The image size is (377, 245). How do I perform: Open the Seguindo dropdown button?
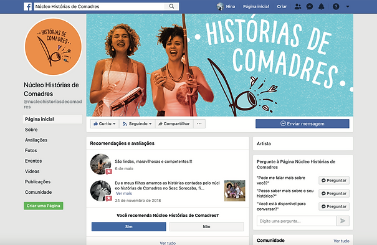click(137, 123)
